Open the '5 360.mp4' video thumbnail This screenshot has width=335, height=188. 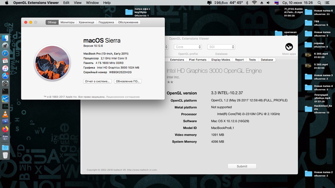[309, 66]
